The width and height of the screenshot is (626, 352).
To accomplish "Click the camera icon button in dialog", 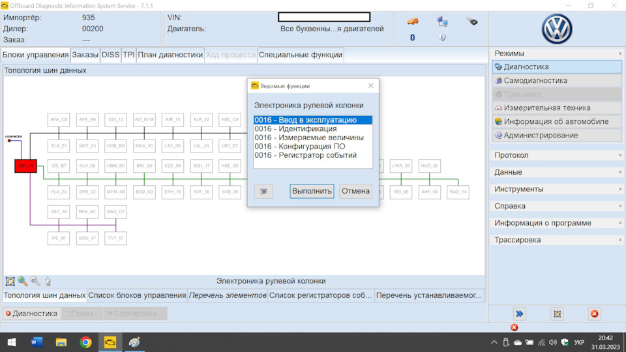I will pos(263,191).
